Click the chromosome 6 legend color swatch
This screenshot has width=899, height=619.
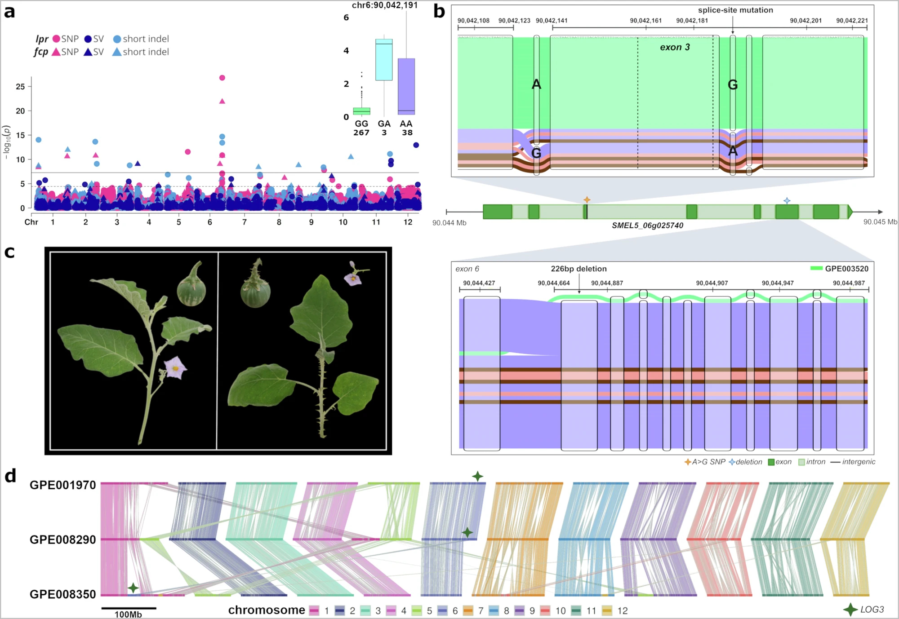click(x=443, y=610)
